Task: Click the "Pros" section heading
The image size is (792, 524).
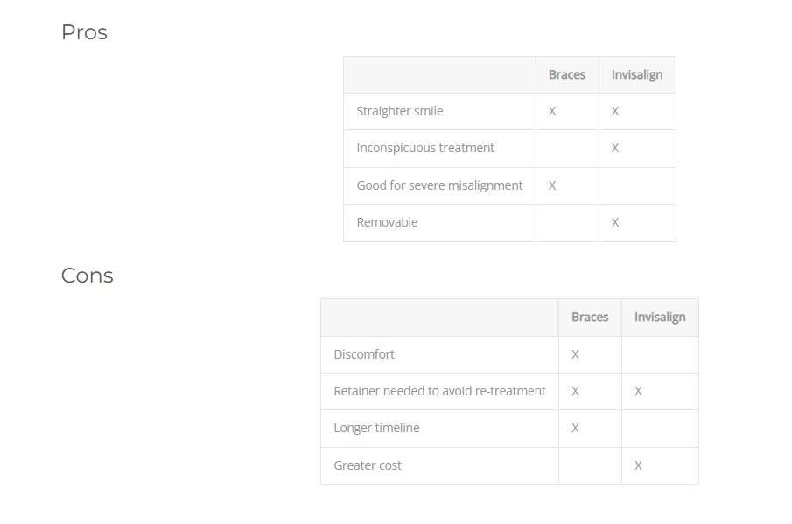Action: point(84,32)
